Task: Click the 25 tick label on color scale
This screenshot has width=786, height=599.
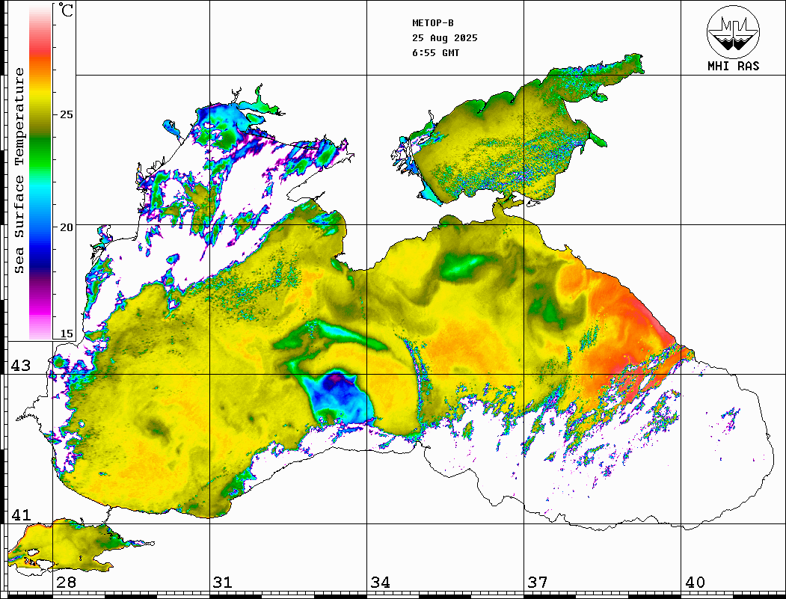Action: [x=66, y=114]
